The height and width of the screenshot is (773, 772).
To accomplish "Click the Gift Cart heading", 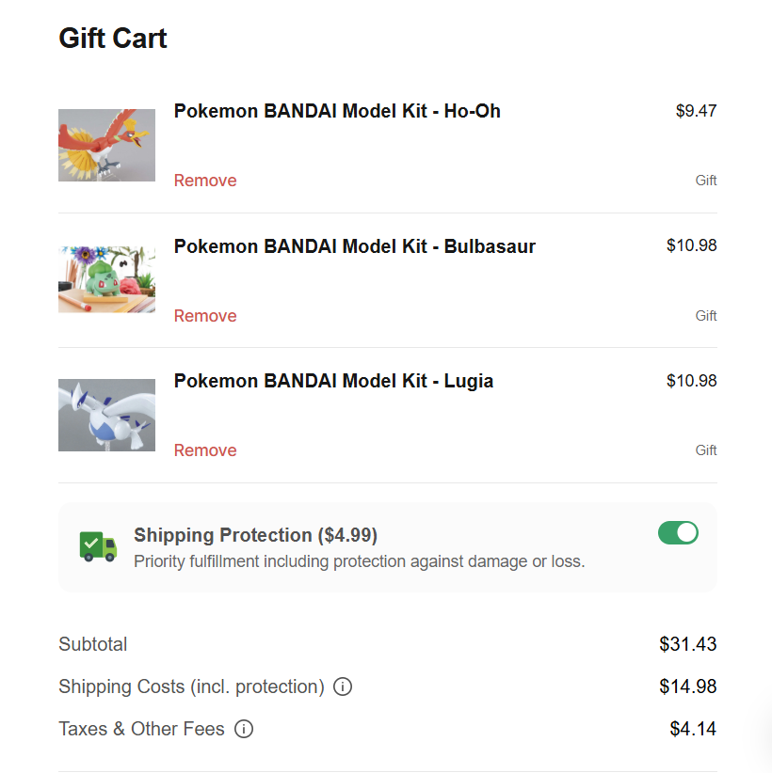I will coord(113,39).
